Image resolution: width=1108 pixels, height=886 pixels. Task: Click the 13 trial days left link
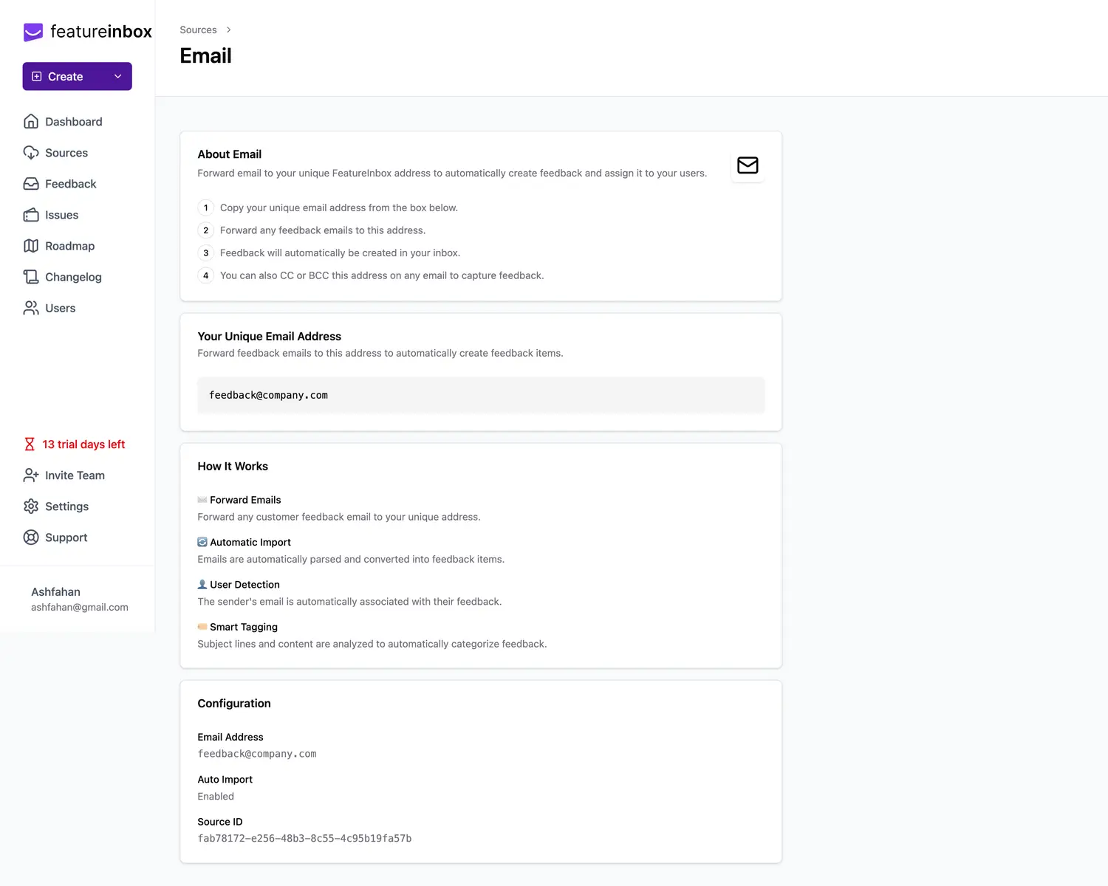83,444
